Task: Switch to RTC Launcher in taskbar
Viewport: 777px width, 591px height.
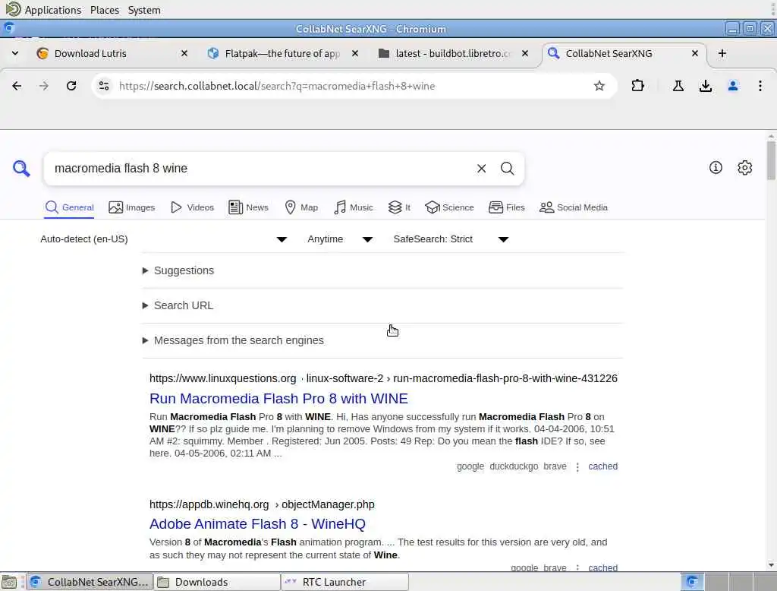Action: 345,582
